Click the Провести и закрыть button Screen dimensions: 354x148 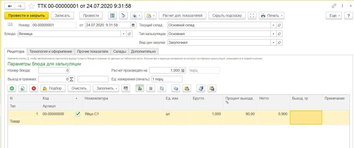[27, 15]
